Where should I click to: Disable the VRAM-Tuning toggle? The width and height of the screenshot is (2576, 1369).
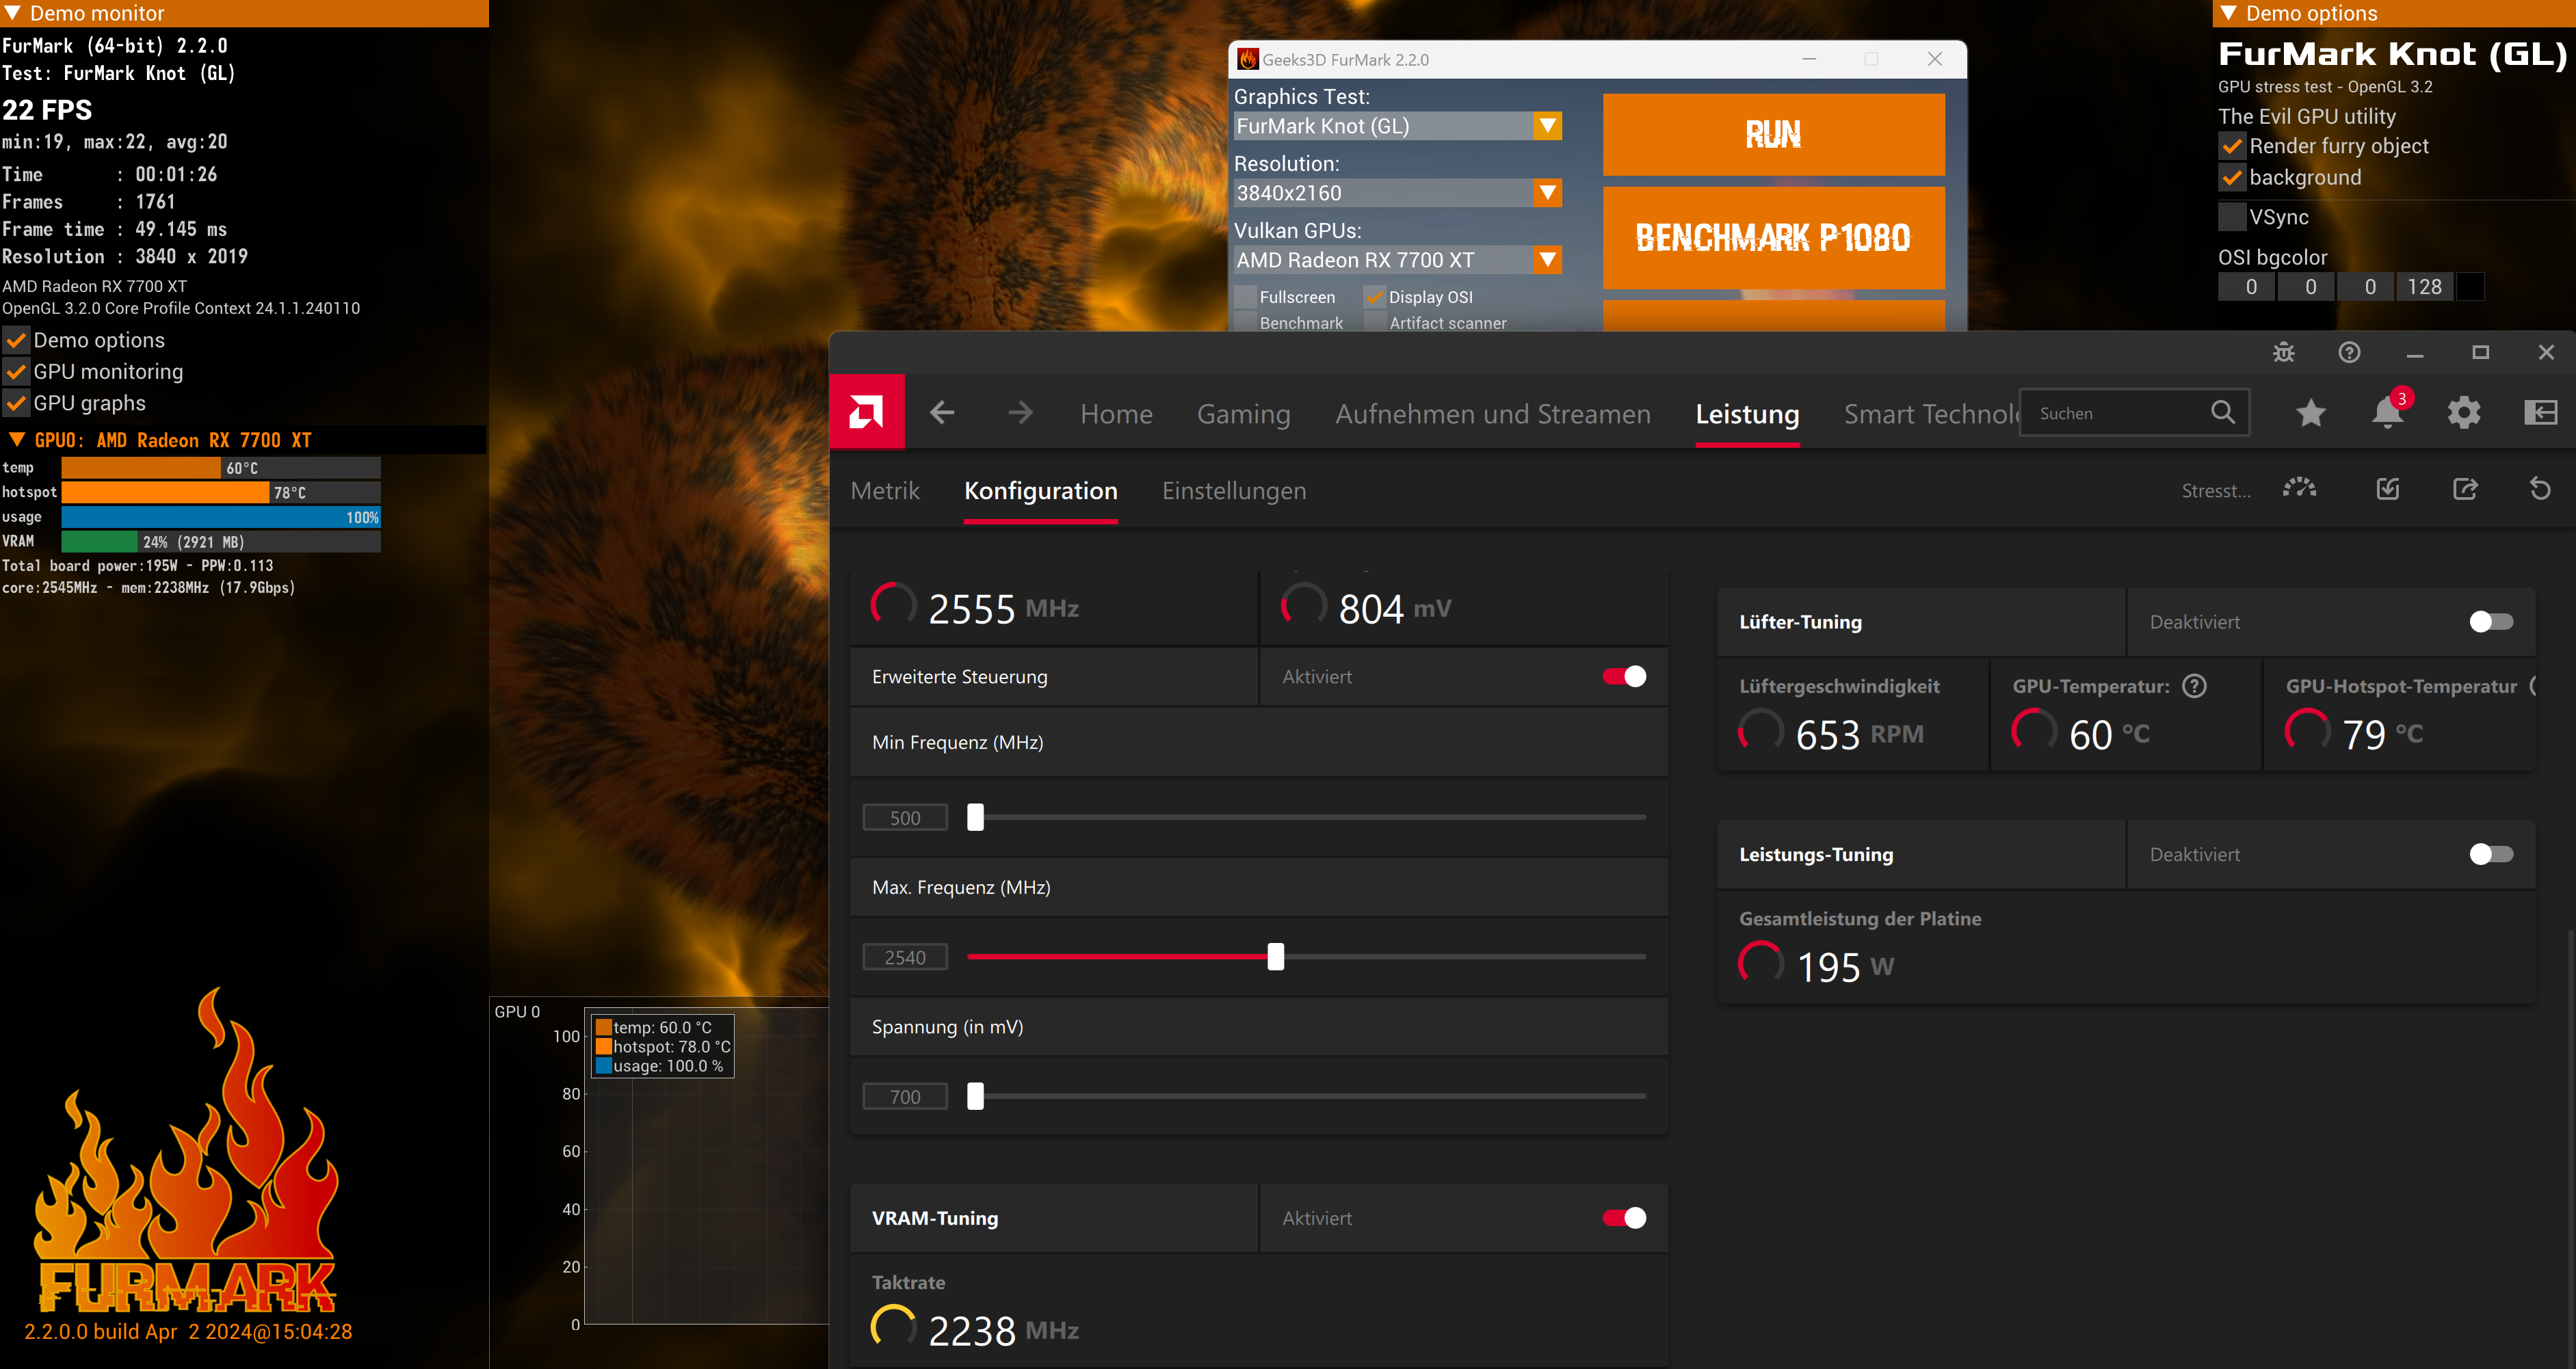(1624, 1217)
